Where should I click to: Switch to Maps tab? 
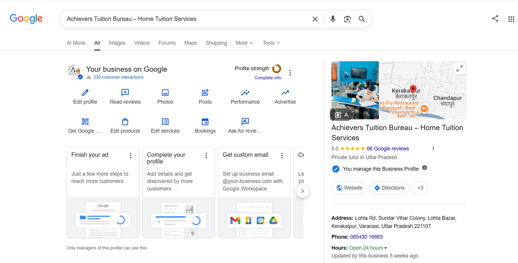(x=190, y=43)
